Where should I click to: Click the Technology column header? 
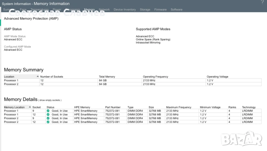[249, 107]
